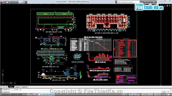Click the Plot printer icon
Viewport: 172px width, 96px height.
(x=24, y=2)
